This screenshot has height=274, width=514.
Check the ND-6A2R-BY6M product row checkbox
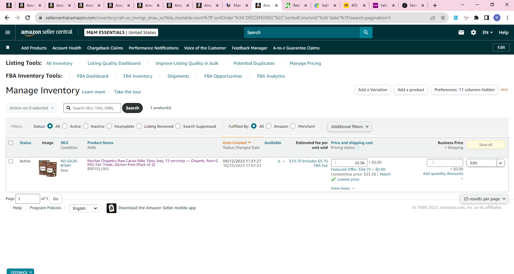[x=11, y=161]
